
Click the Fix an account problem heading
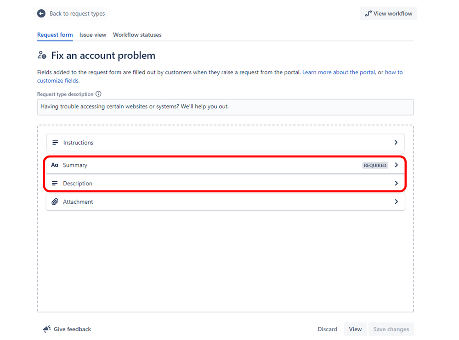[103, 55]
